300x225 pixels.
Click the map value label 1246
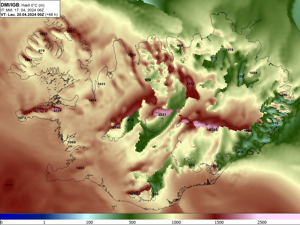[x=283, y=95]
